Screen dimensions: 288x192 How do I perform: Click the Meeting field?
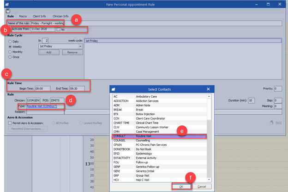pyautogui.click(x=278, y=106)
